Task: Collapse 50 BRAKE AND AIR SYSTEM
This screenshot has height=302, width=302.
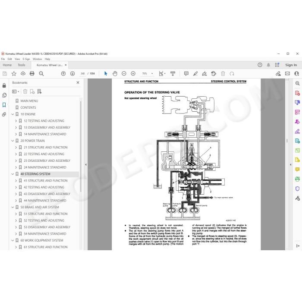Action: click(13, 207)
